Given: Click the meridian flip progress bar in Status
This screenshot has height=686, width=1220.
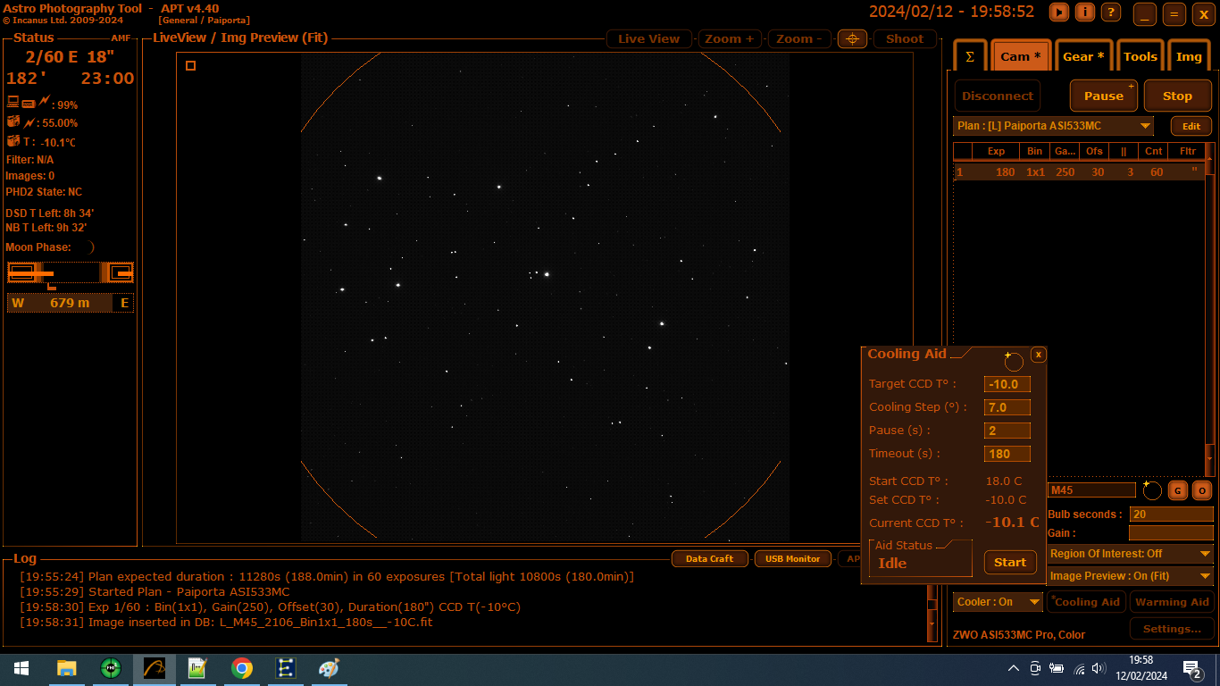Looking at the screenshot, I should tap(71, 272).
